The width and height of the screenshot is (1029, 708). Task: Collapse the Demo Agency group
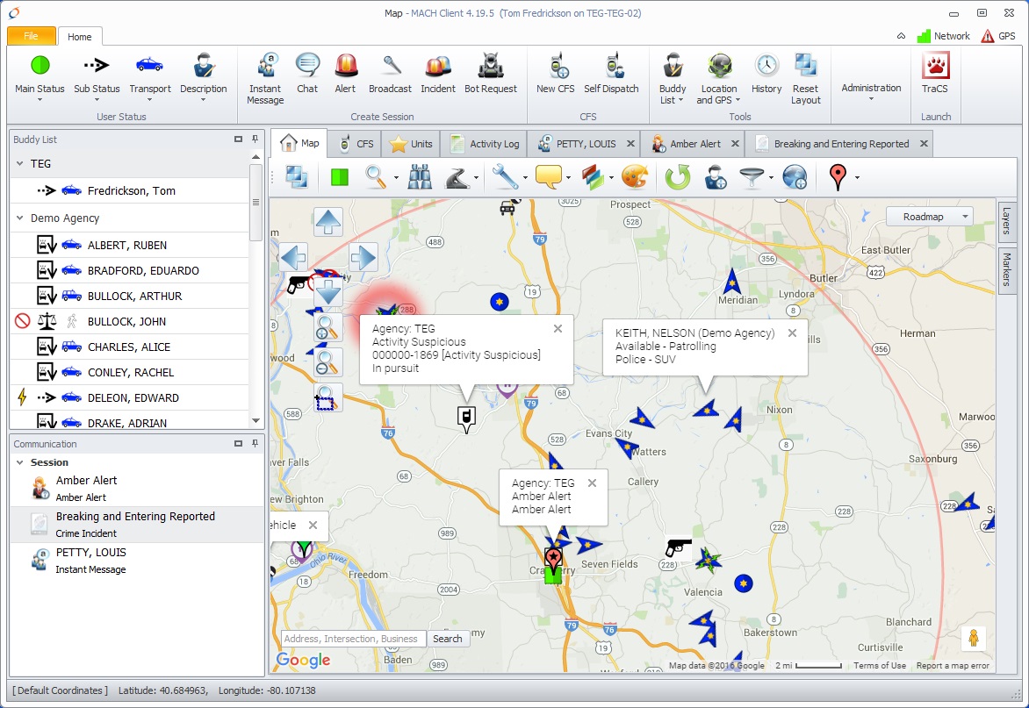pyautogui.click(x=19, y=218)
